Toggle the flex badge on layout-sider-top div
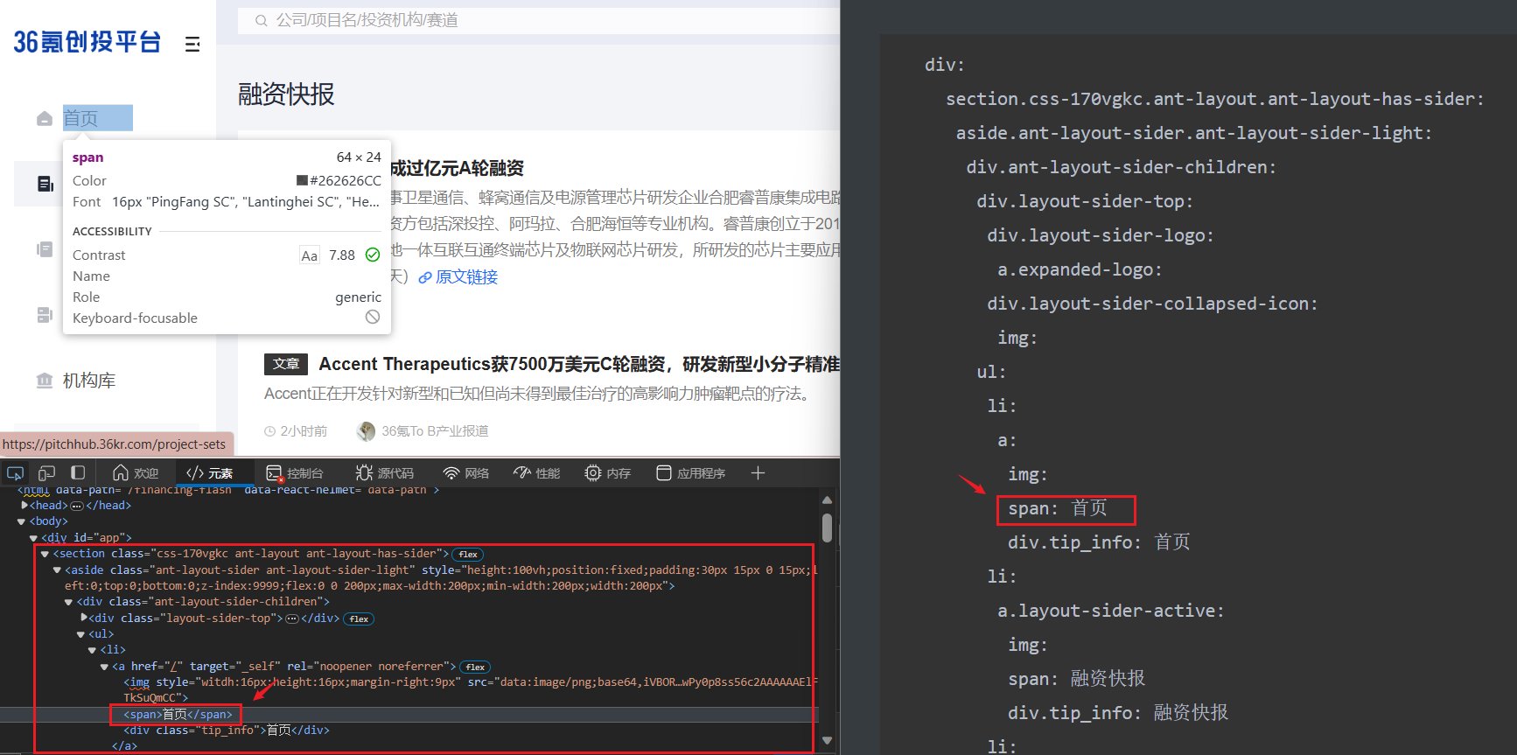Image resolution: width=1517 pixels, height=755 pixels. click(x=359, y=619)
